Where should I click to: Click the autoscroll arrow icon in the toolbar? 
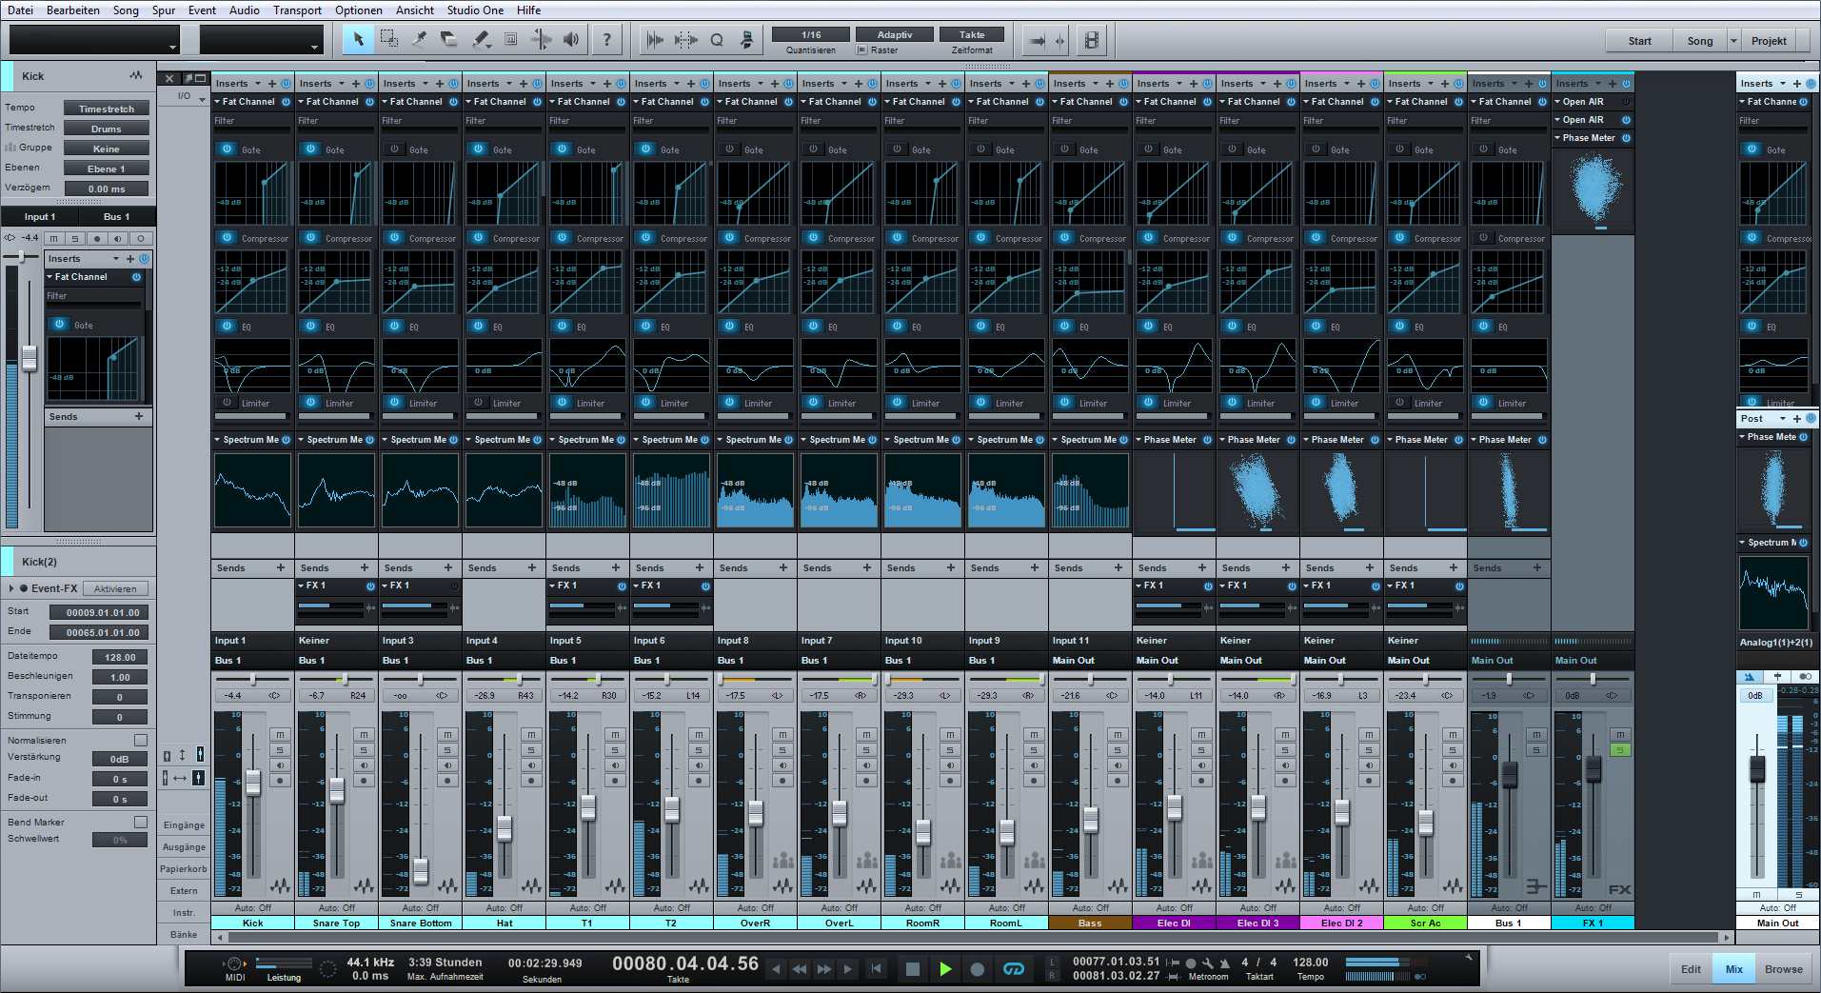pos(1038,40)
